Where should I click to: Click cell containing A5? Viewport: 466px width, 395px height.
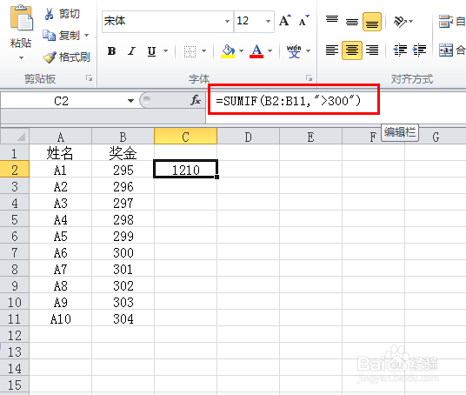pyautogui.click(x=61, y=236)
